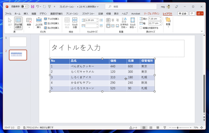The width and height of the screenshot is (209, 133).
Task: Click the zoom slider handle
Action: [x=178, y=127]
